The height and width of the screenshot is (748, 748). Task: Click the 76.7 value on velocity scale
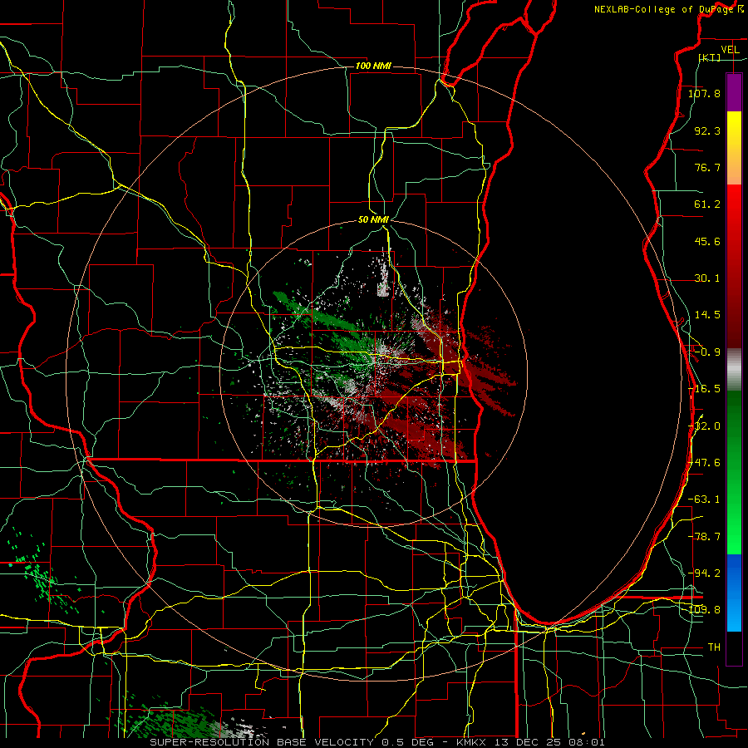click(x=707, y=167)
